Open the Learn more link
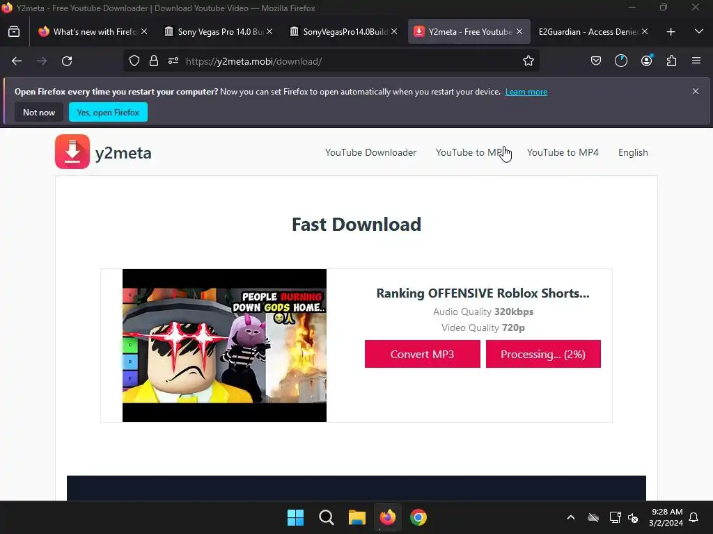This screenshot has width=713, height=534. pyautogui.click(x=526, y=92)
